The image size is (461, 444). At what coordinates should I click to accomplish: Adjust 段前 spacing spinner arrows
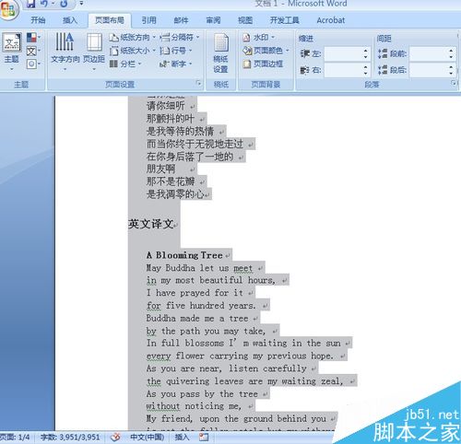click(x=451, y=54)
